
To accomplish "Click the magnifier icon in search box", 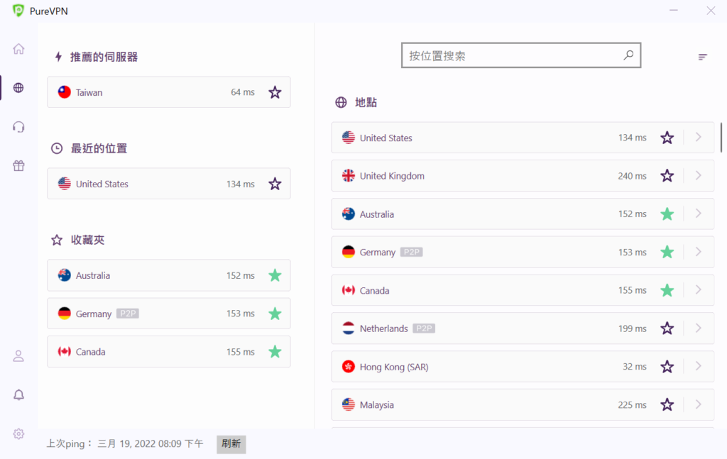I will coord(628,55).
